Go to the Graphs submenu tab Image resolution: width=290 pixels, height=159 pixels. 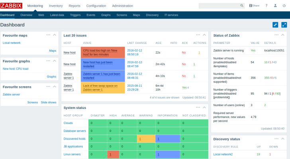[106, 15]
